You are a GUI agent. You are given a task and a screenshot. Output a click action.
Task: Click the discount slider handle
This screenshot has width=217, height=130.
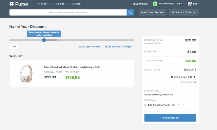point(44,40)
